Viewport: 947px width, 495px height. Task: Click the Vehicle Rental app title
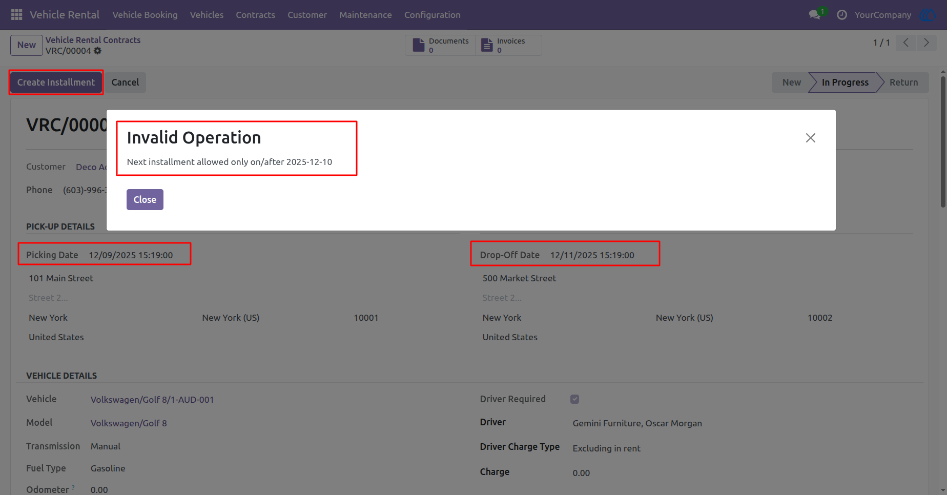pos(65,15)
